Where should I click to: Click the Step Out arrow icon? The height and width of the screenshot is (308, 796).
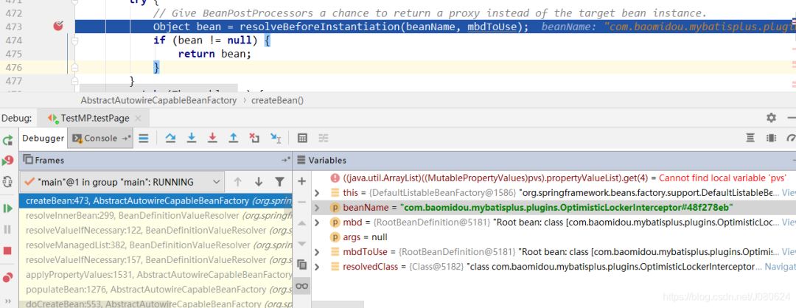click(x=234, y=138)
